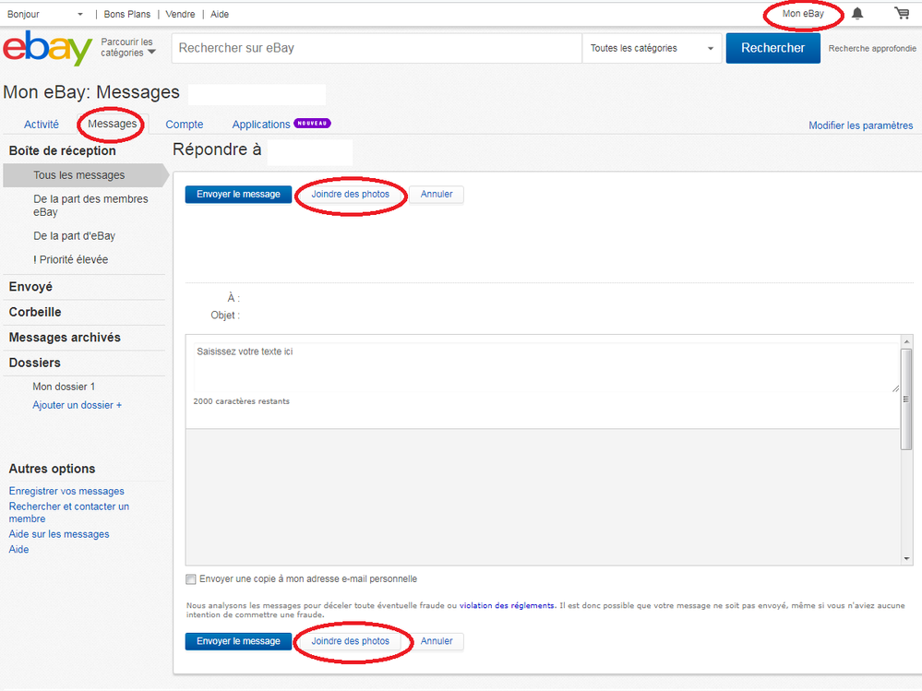This screenshot has width=922, height=691.
Task: Switch to the Activité tab
Action: 42,125
